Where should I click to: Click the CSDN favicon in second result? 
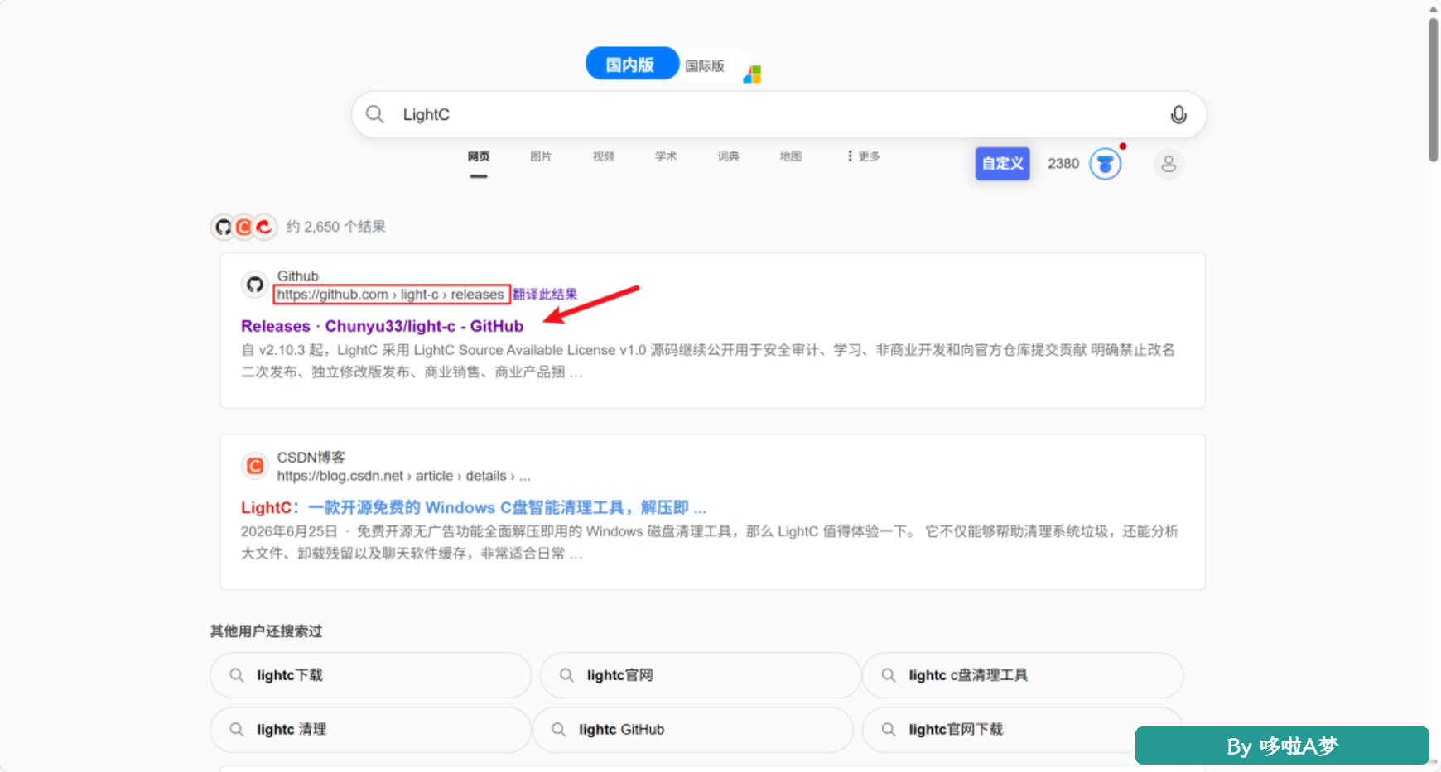255,466
